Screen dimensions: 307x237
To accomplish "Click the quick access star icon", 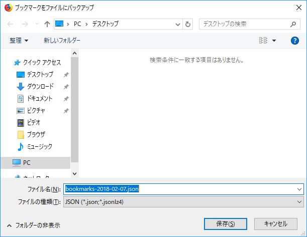I will coord(17,63).
